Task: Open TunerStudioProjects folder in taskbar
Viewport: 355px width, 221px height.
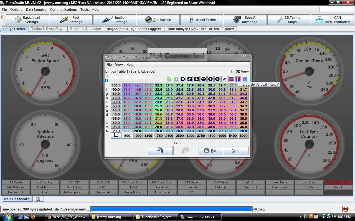Action: (x=155, y=217)
